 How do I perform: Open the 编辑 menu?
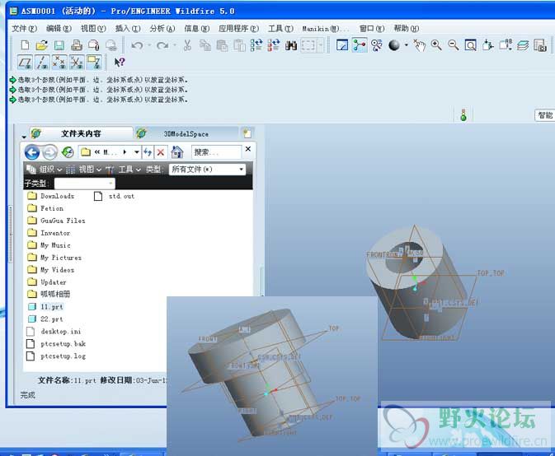[59, 28]
